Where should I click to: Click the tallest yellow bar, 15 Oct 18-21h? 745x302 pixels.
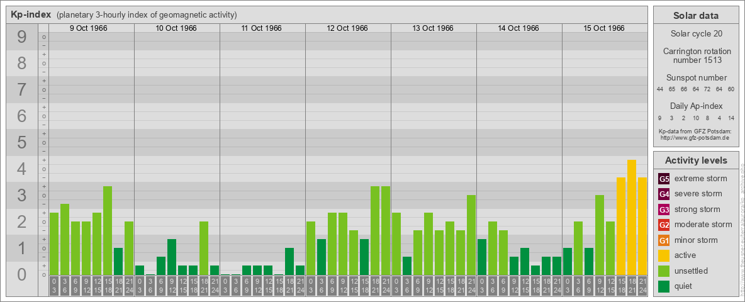pos(632,218)
